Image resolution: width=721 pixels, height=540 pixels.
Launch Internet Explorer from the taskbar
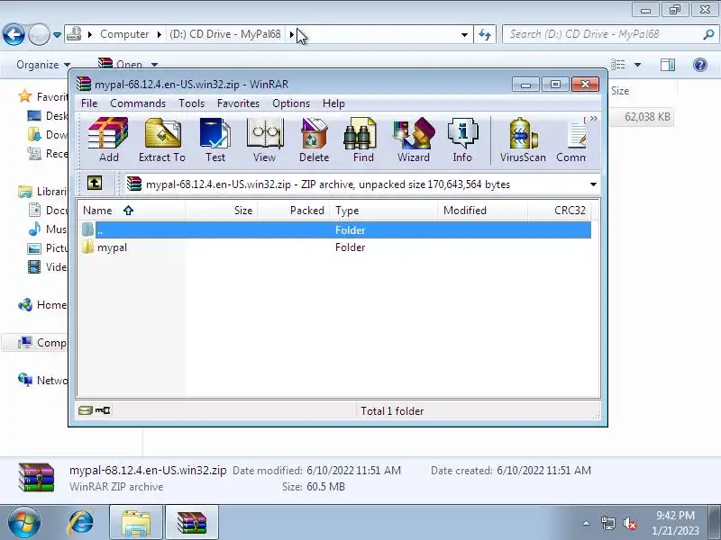pos(81,523)
